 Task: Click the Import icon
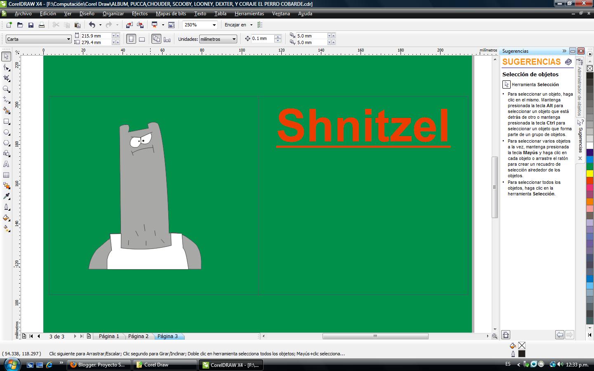[x=129, y=25]
